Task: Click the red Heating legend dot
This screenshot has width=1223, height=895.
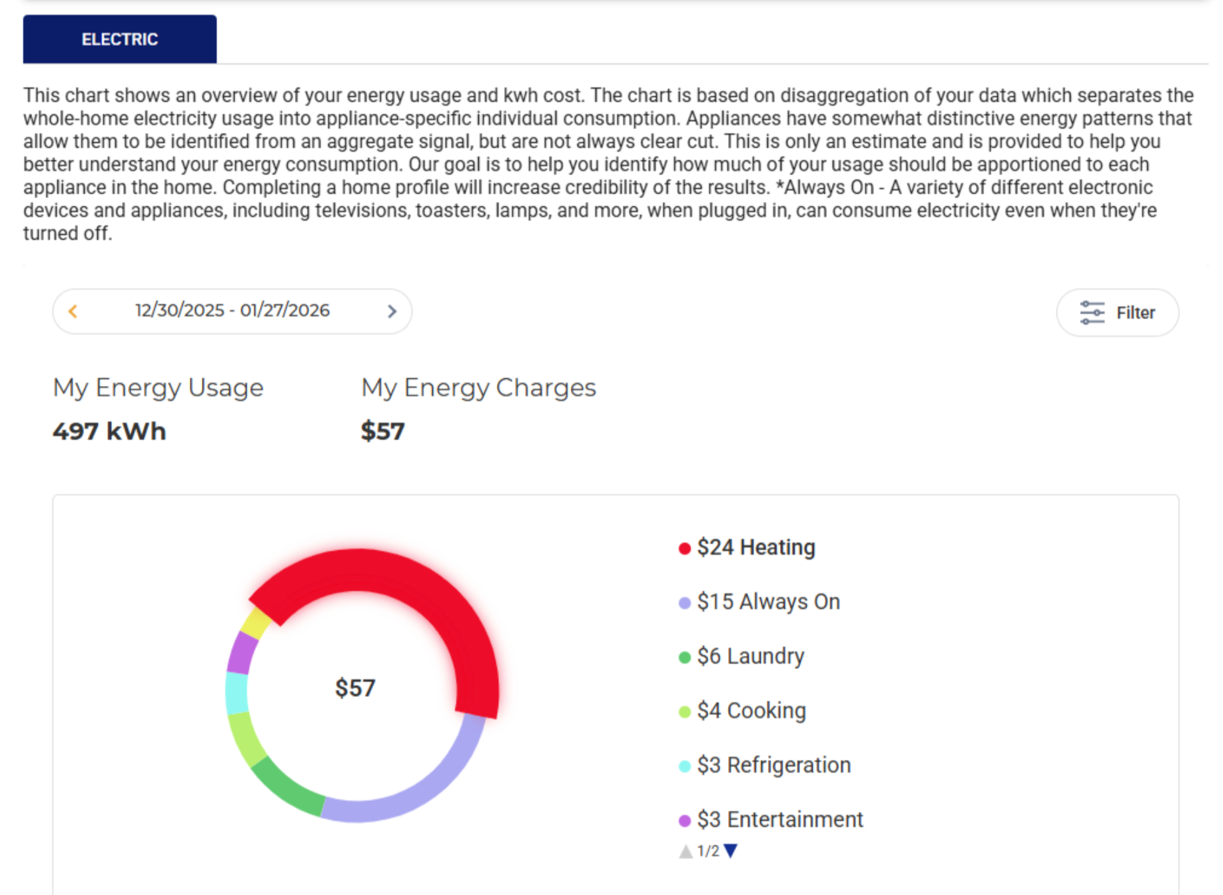Action: [x=684, y=548]
